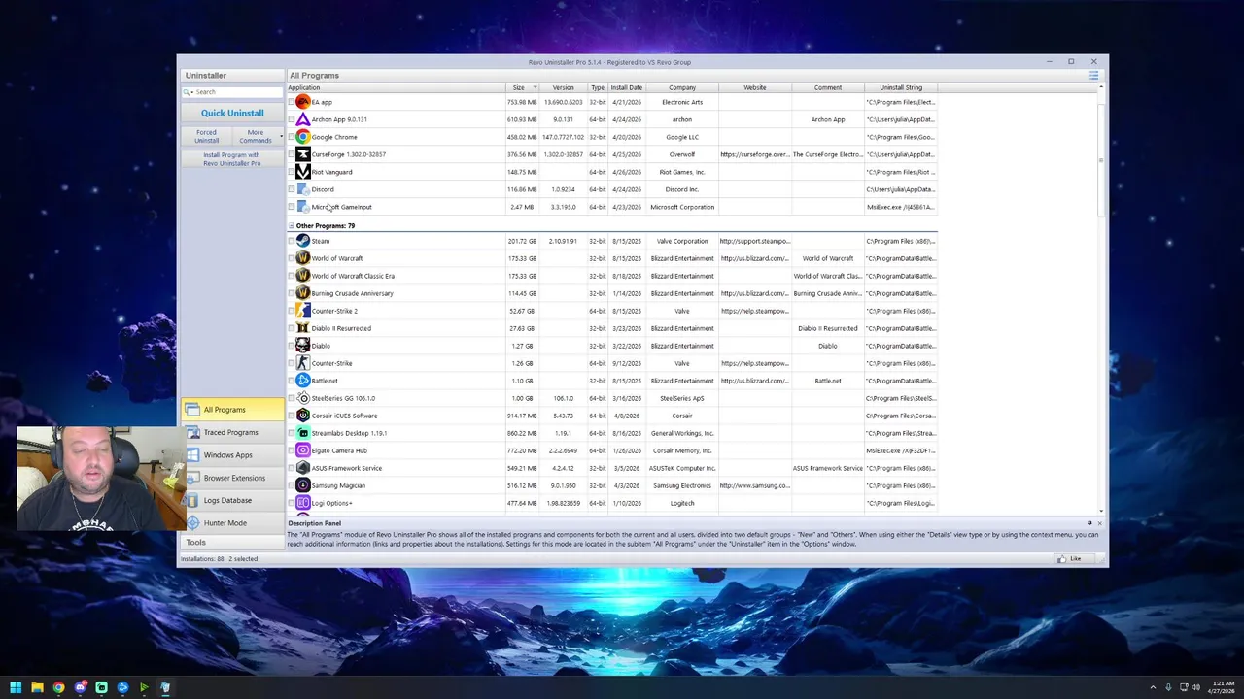The image size is (1244, 699).
Task: Tick the checkbox for EA app
Action: (x=292, y=102)
